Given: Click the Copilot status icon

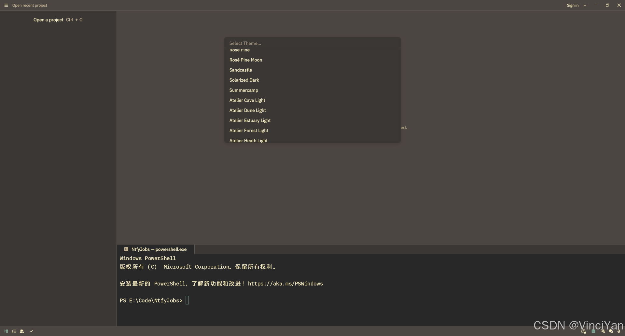Looking at the screenshot, I should coord(583,331).
